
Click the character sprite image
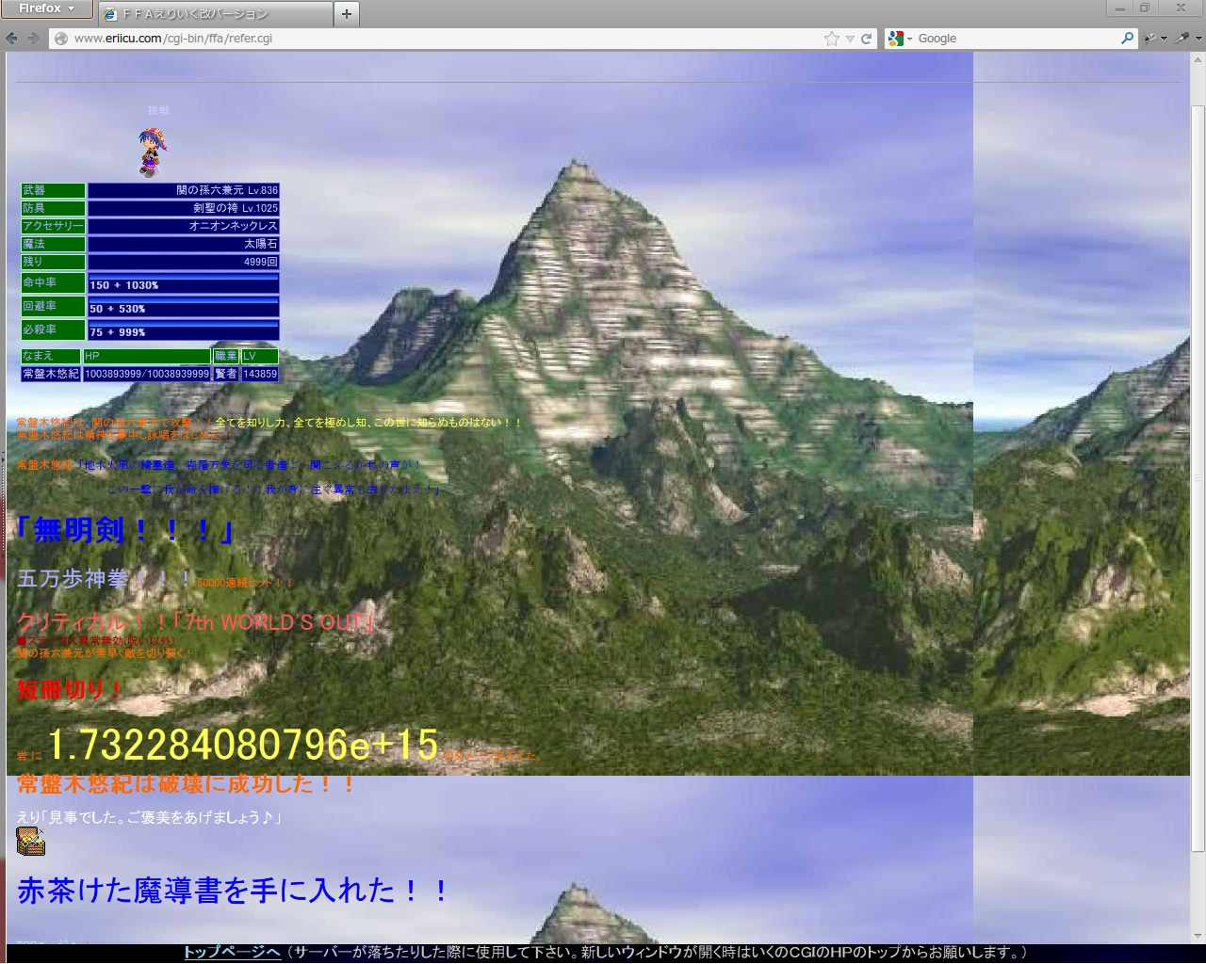pyautogui.click(x=152, y=152)
